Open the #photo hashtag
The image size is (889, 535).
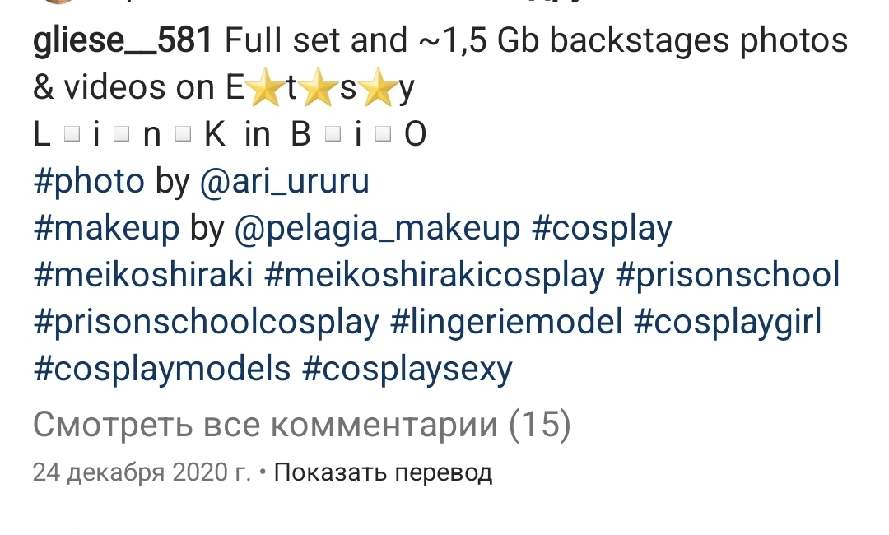(89, 182)
